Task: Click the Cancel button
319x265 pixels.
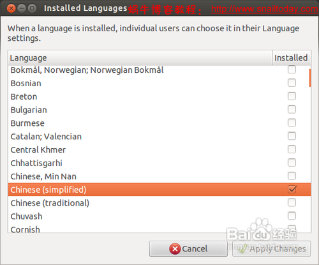Action: (188, 248)
